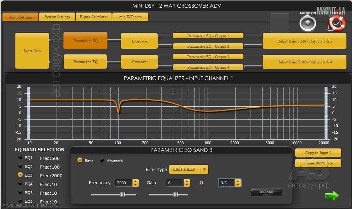Toggle the BYPASS button
This screenshot has width=352, height=209.
266,192
